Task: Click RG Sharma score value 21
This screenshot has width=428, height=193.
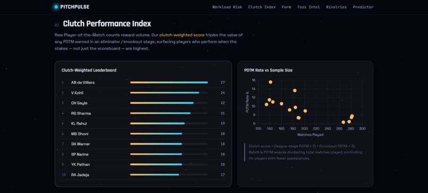Action: pos(222,113)
